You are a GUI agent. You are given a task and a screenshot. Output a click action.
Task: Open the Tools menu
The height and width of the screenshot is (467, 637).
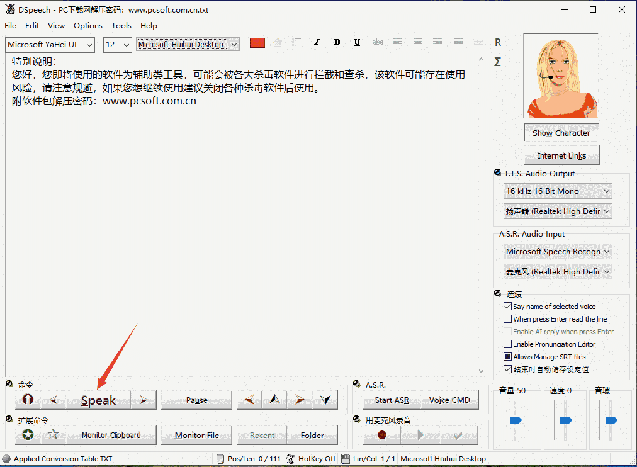(121, 25)
